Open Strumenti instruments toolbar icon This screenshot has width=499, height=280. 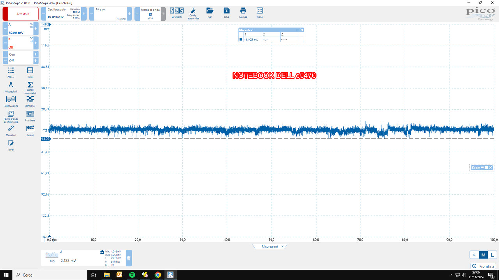(x=177, y=13)
